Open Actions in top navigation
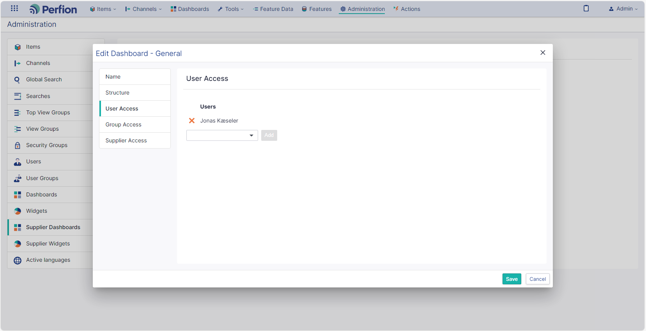 (x=407, y=9)
